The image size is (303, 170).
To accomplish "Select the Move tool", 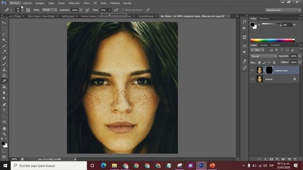I will click(4, 23).
